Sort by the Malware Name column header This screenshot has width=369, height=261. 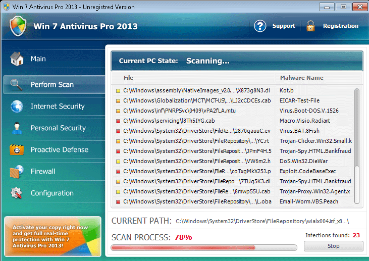tap(301, 78)
